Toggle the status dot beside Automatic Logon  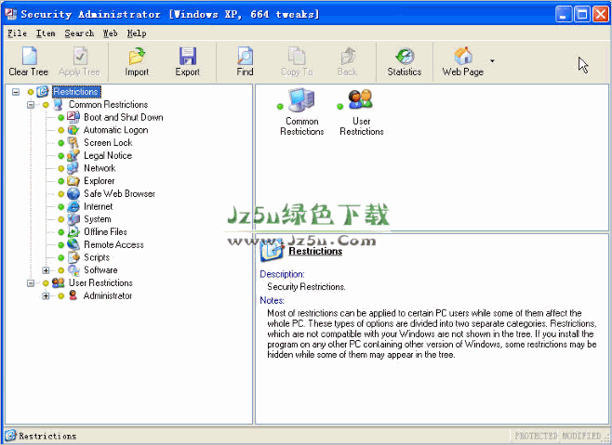tap(60, 130)
